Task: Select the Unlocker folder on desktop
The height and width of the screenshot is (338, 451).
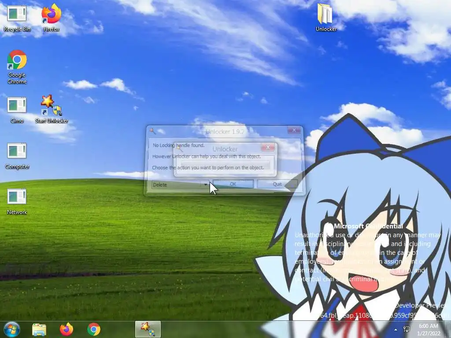Action: (326, 18)
